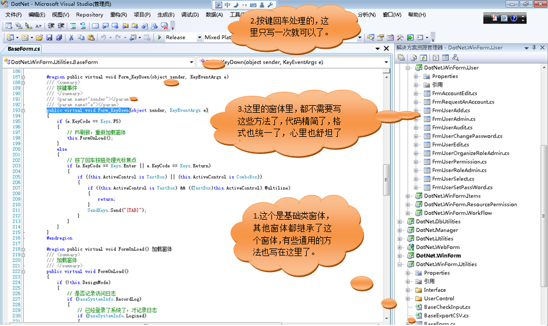Click the Save All icon
Viewport: 548px width, 326px height.
pos(59,38)
